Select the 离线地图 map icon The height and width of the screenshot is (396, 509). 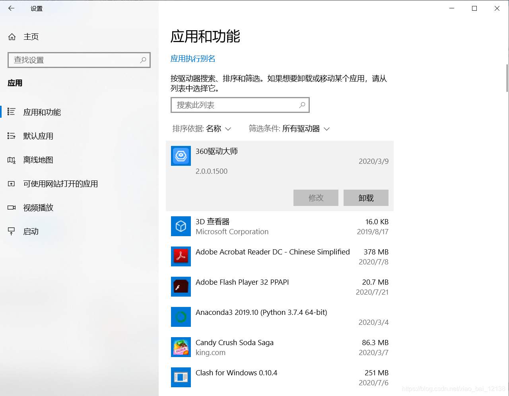tap(12, 160)
